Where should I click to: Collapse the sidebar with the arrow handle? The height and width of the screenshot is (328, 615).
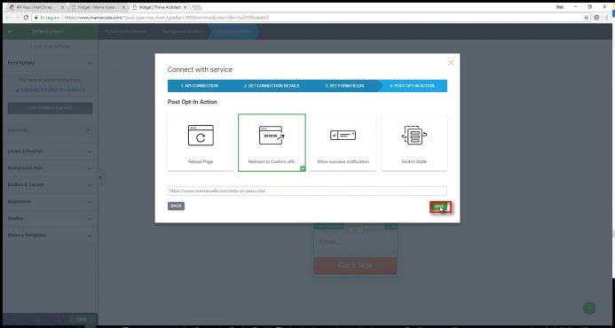(x=100, y=178)
